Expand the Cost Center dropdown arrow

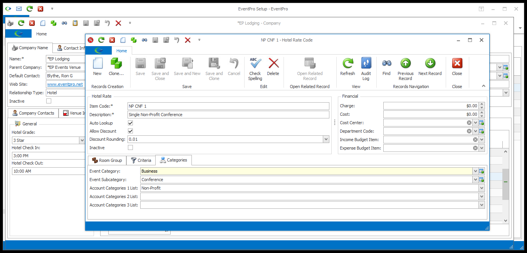tap(475, 123)
